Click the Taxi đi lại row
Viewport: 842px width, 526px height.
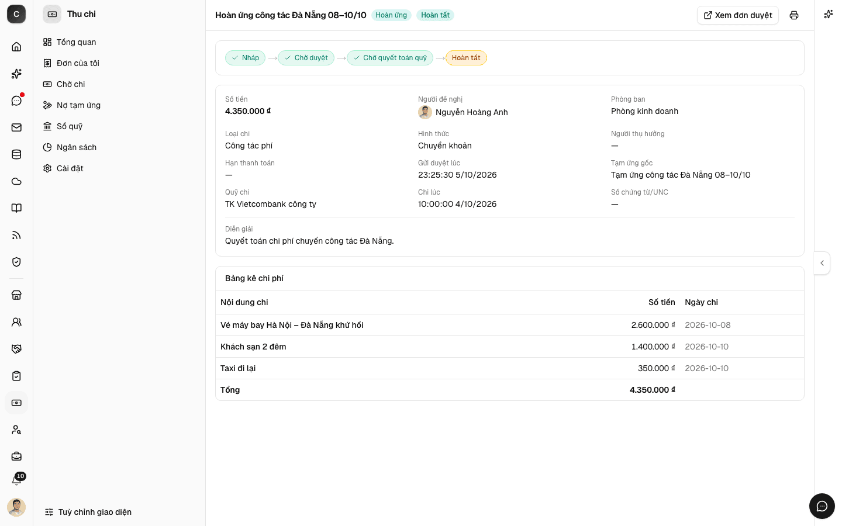coord(510,368)
